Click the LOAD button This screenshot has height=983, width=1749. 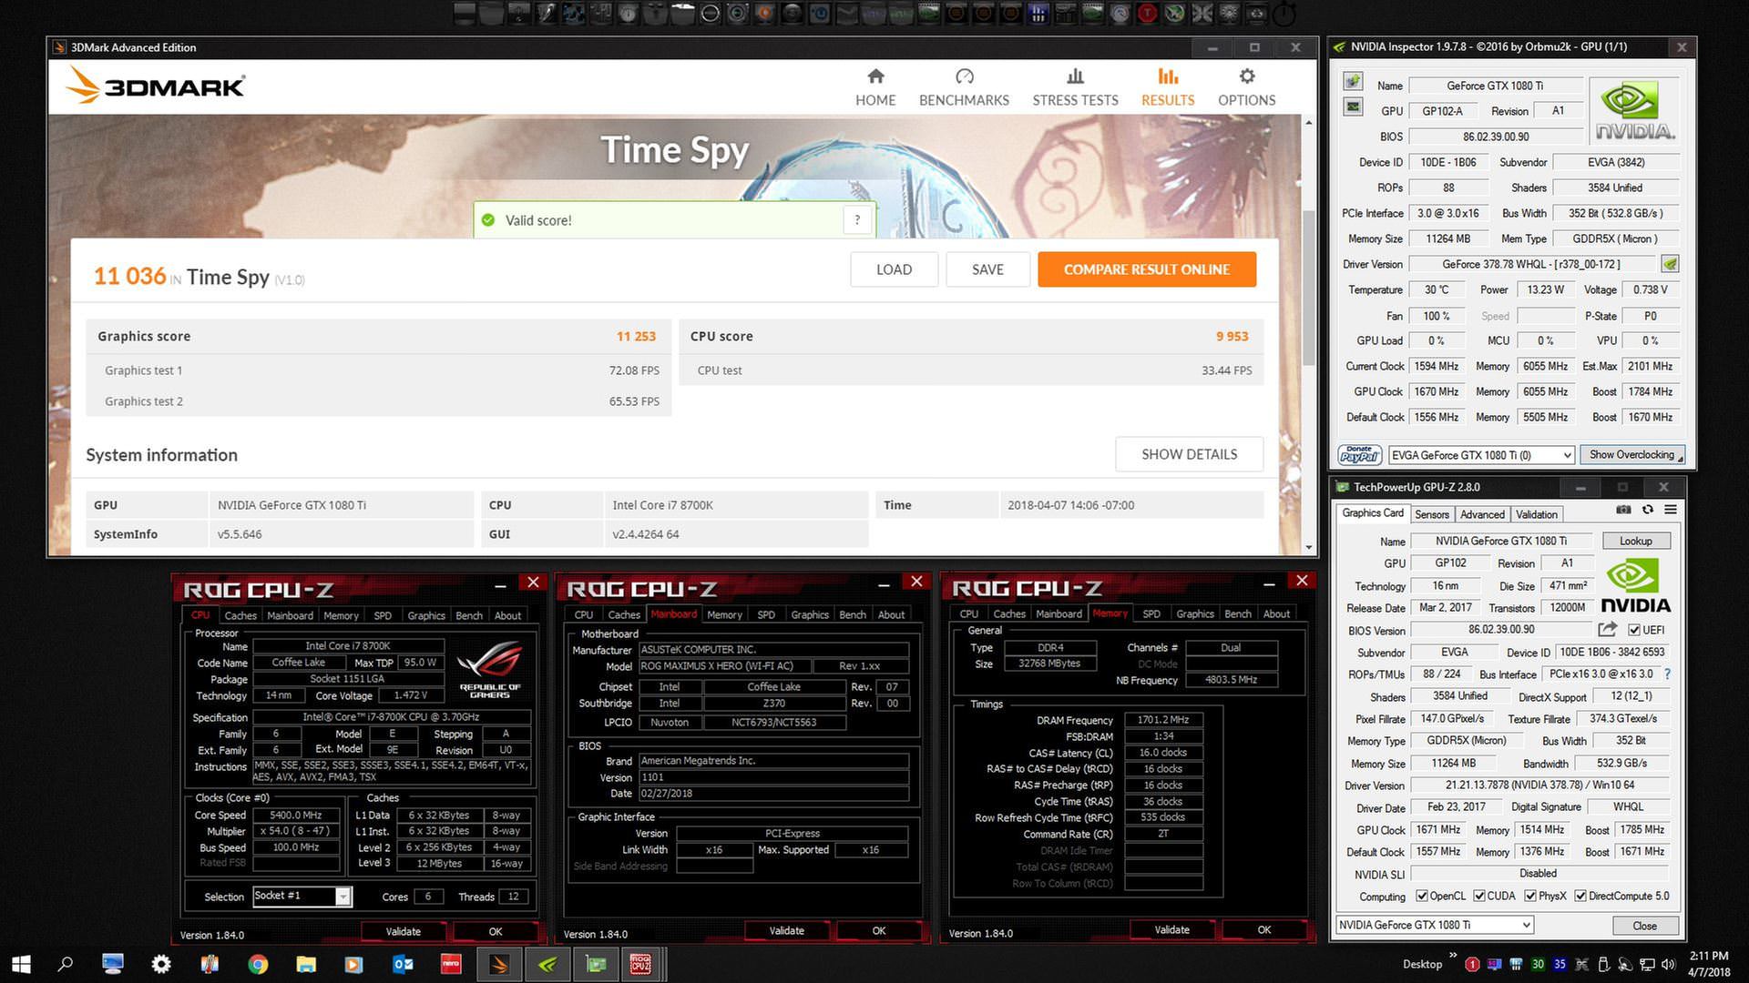(x=894, y=269)
